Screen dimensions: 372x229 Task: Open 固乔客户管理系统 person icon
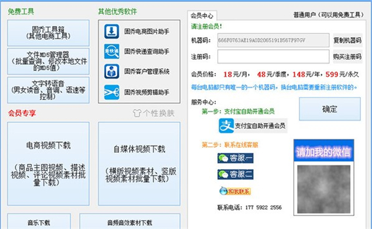coord(112,71)
